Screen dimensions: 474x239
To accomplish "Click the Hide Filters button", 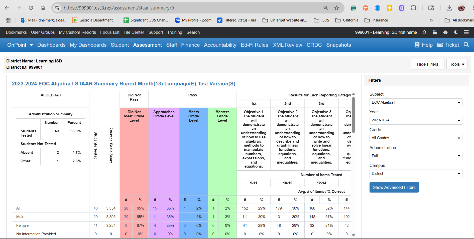I will [x=427, y=64].
